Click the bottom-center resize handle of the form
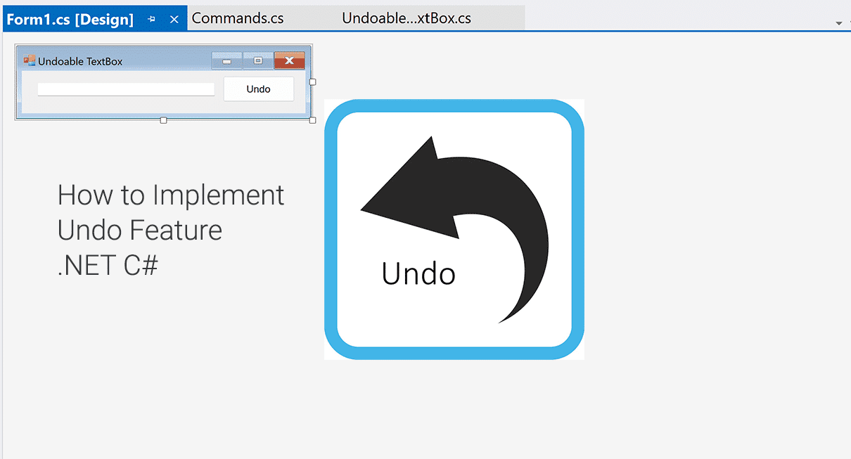This screenshot has height=459, width=851. (163, 121)
